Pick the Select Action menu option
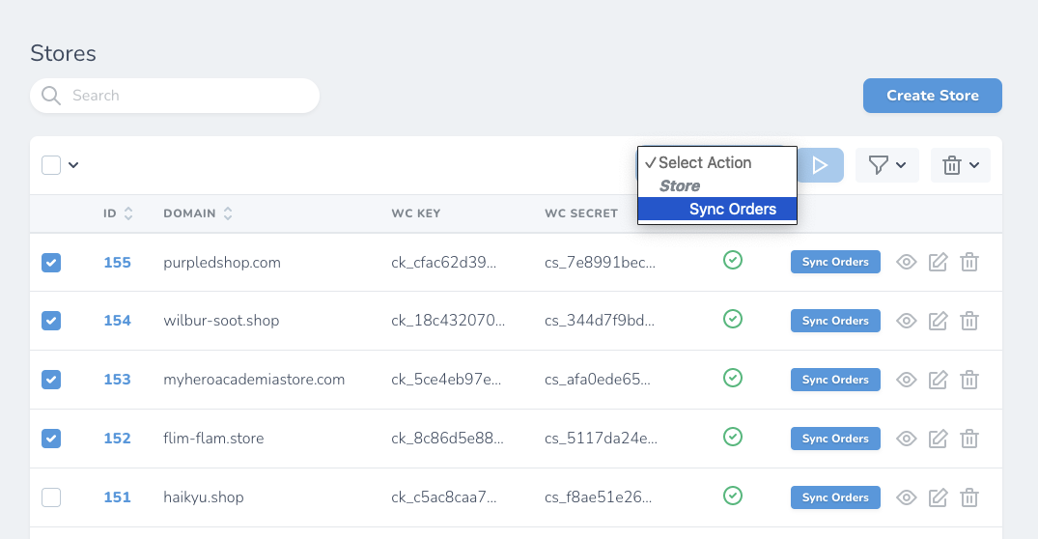This screenshot has height=539, width=1038. click(x=705, y=162)
